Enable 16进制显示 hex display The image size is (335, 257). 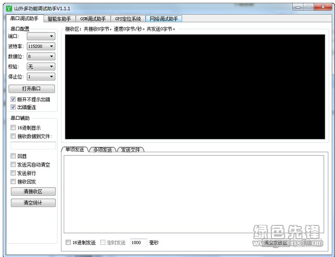coord(14,128)
